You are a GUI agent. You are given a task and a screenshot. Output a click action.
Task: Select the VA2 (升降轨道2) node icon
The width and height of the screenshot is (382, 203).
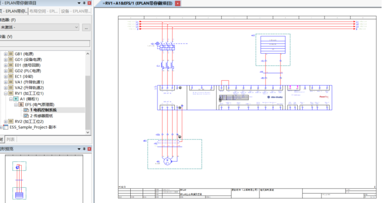click(x=11, y=88)
